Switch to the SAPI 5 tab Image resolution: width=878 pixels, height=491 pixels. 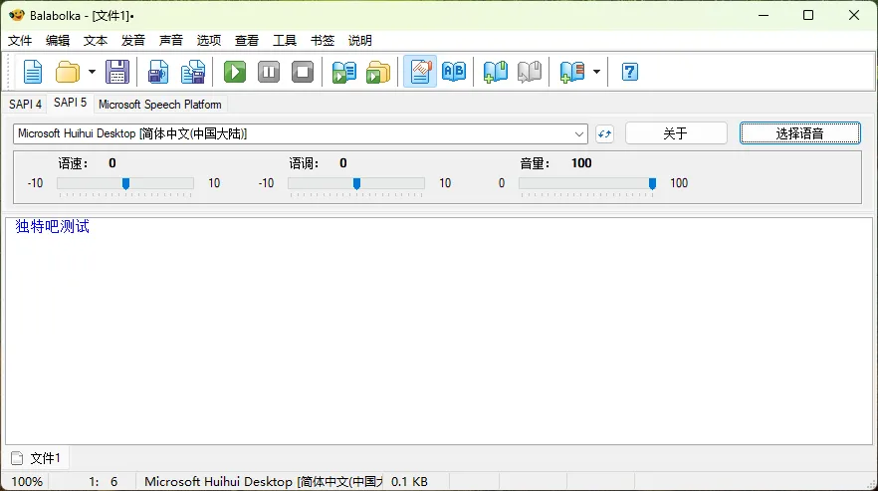coord(70,103)
